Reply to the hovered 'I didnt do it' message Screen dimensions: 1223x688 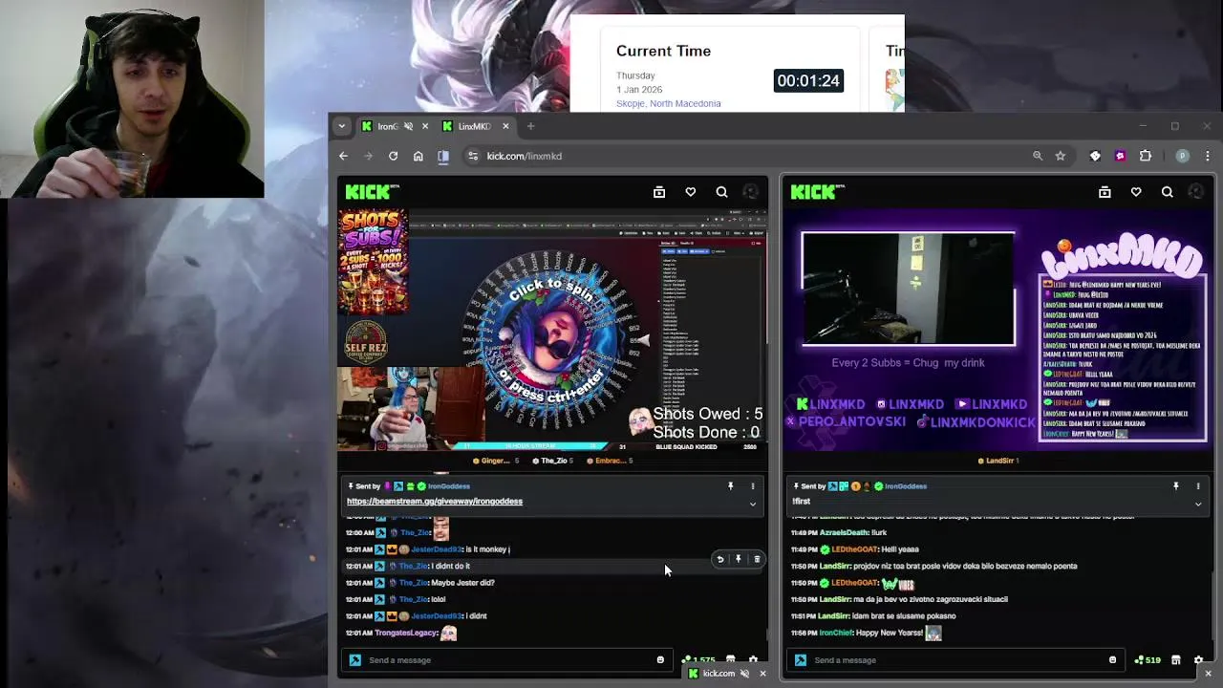click(x=720, y=560)
